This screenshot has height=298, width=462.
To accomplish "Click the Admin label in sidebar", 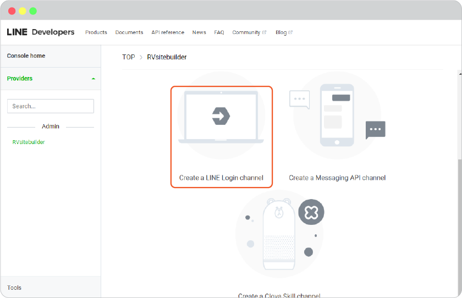I will pos(51,126).
